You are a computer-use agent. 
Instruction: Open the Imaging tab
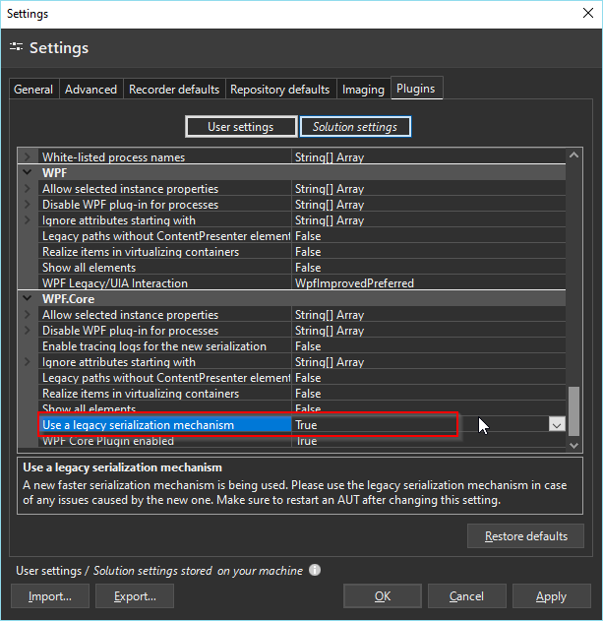point(363,90)
